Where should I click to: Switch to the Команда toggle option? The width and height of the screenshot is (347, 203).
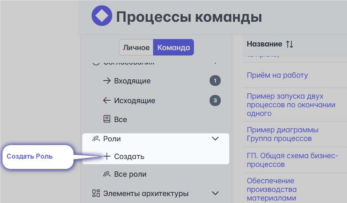(173, 47)
